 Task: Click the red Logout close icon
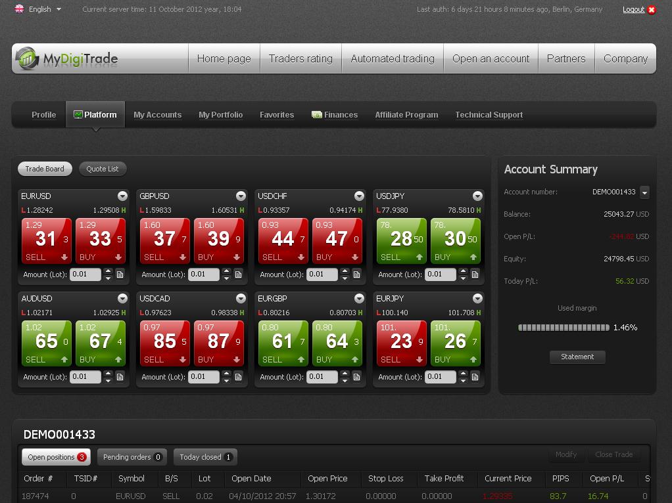point(652,10)
